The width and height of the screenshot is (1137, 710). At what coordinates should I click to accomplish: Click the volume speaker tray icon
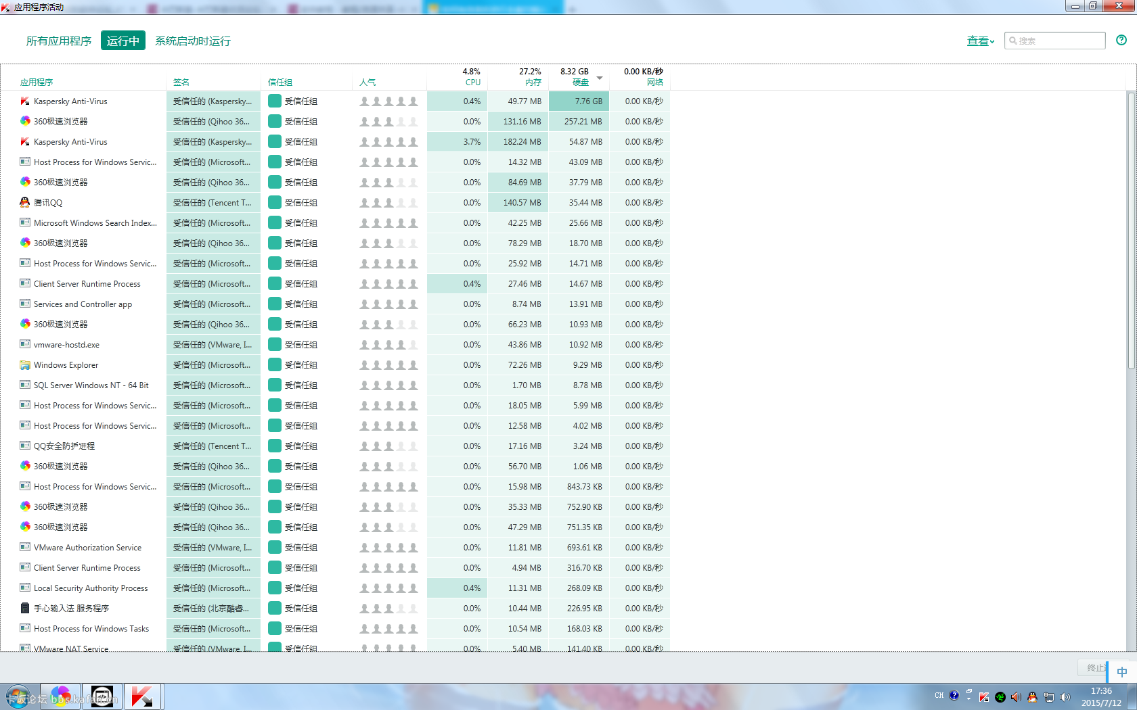point(1065,696)
